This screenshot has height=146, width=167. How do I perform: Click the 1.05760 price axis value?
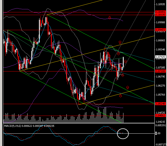160,95
